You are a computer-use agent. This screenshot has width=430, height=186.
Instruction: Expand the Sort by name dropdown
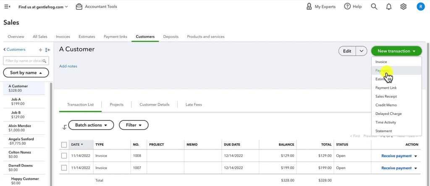click(x=26, y=73)
